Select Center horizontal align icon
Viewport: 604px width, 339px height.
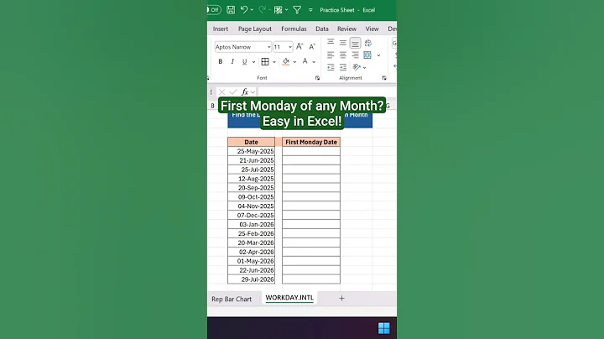(343, 55)
